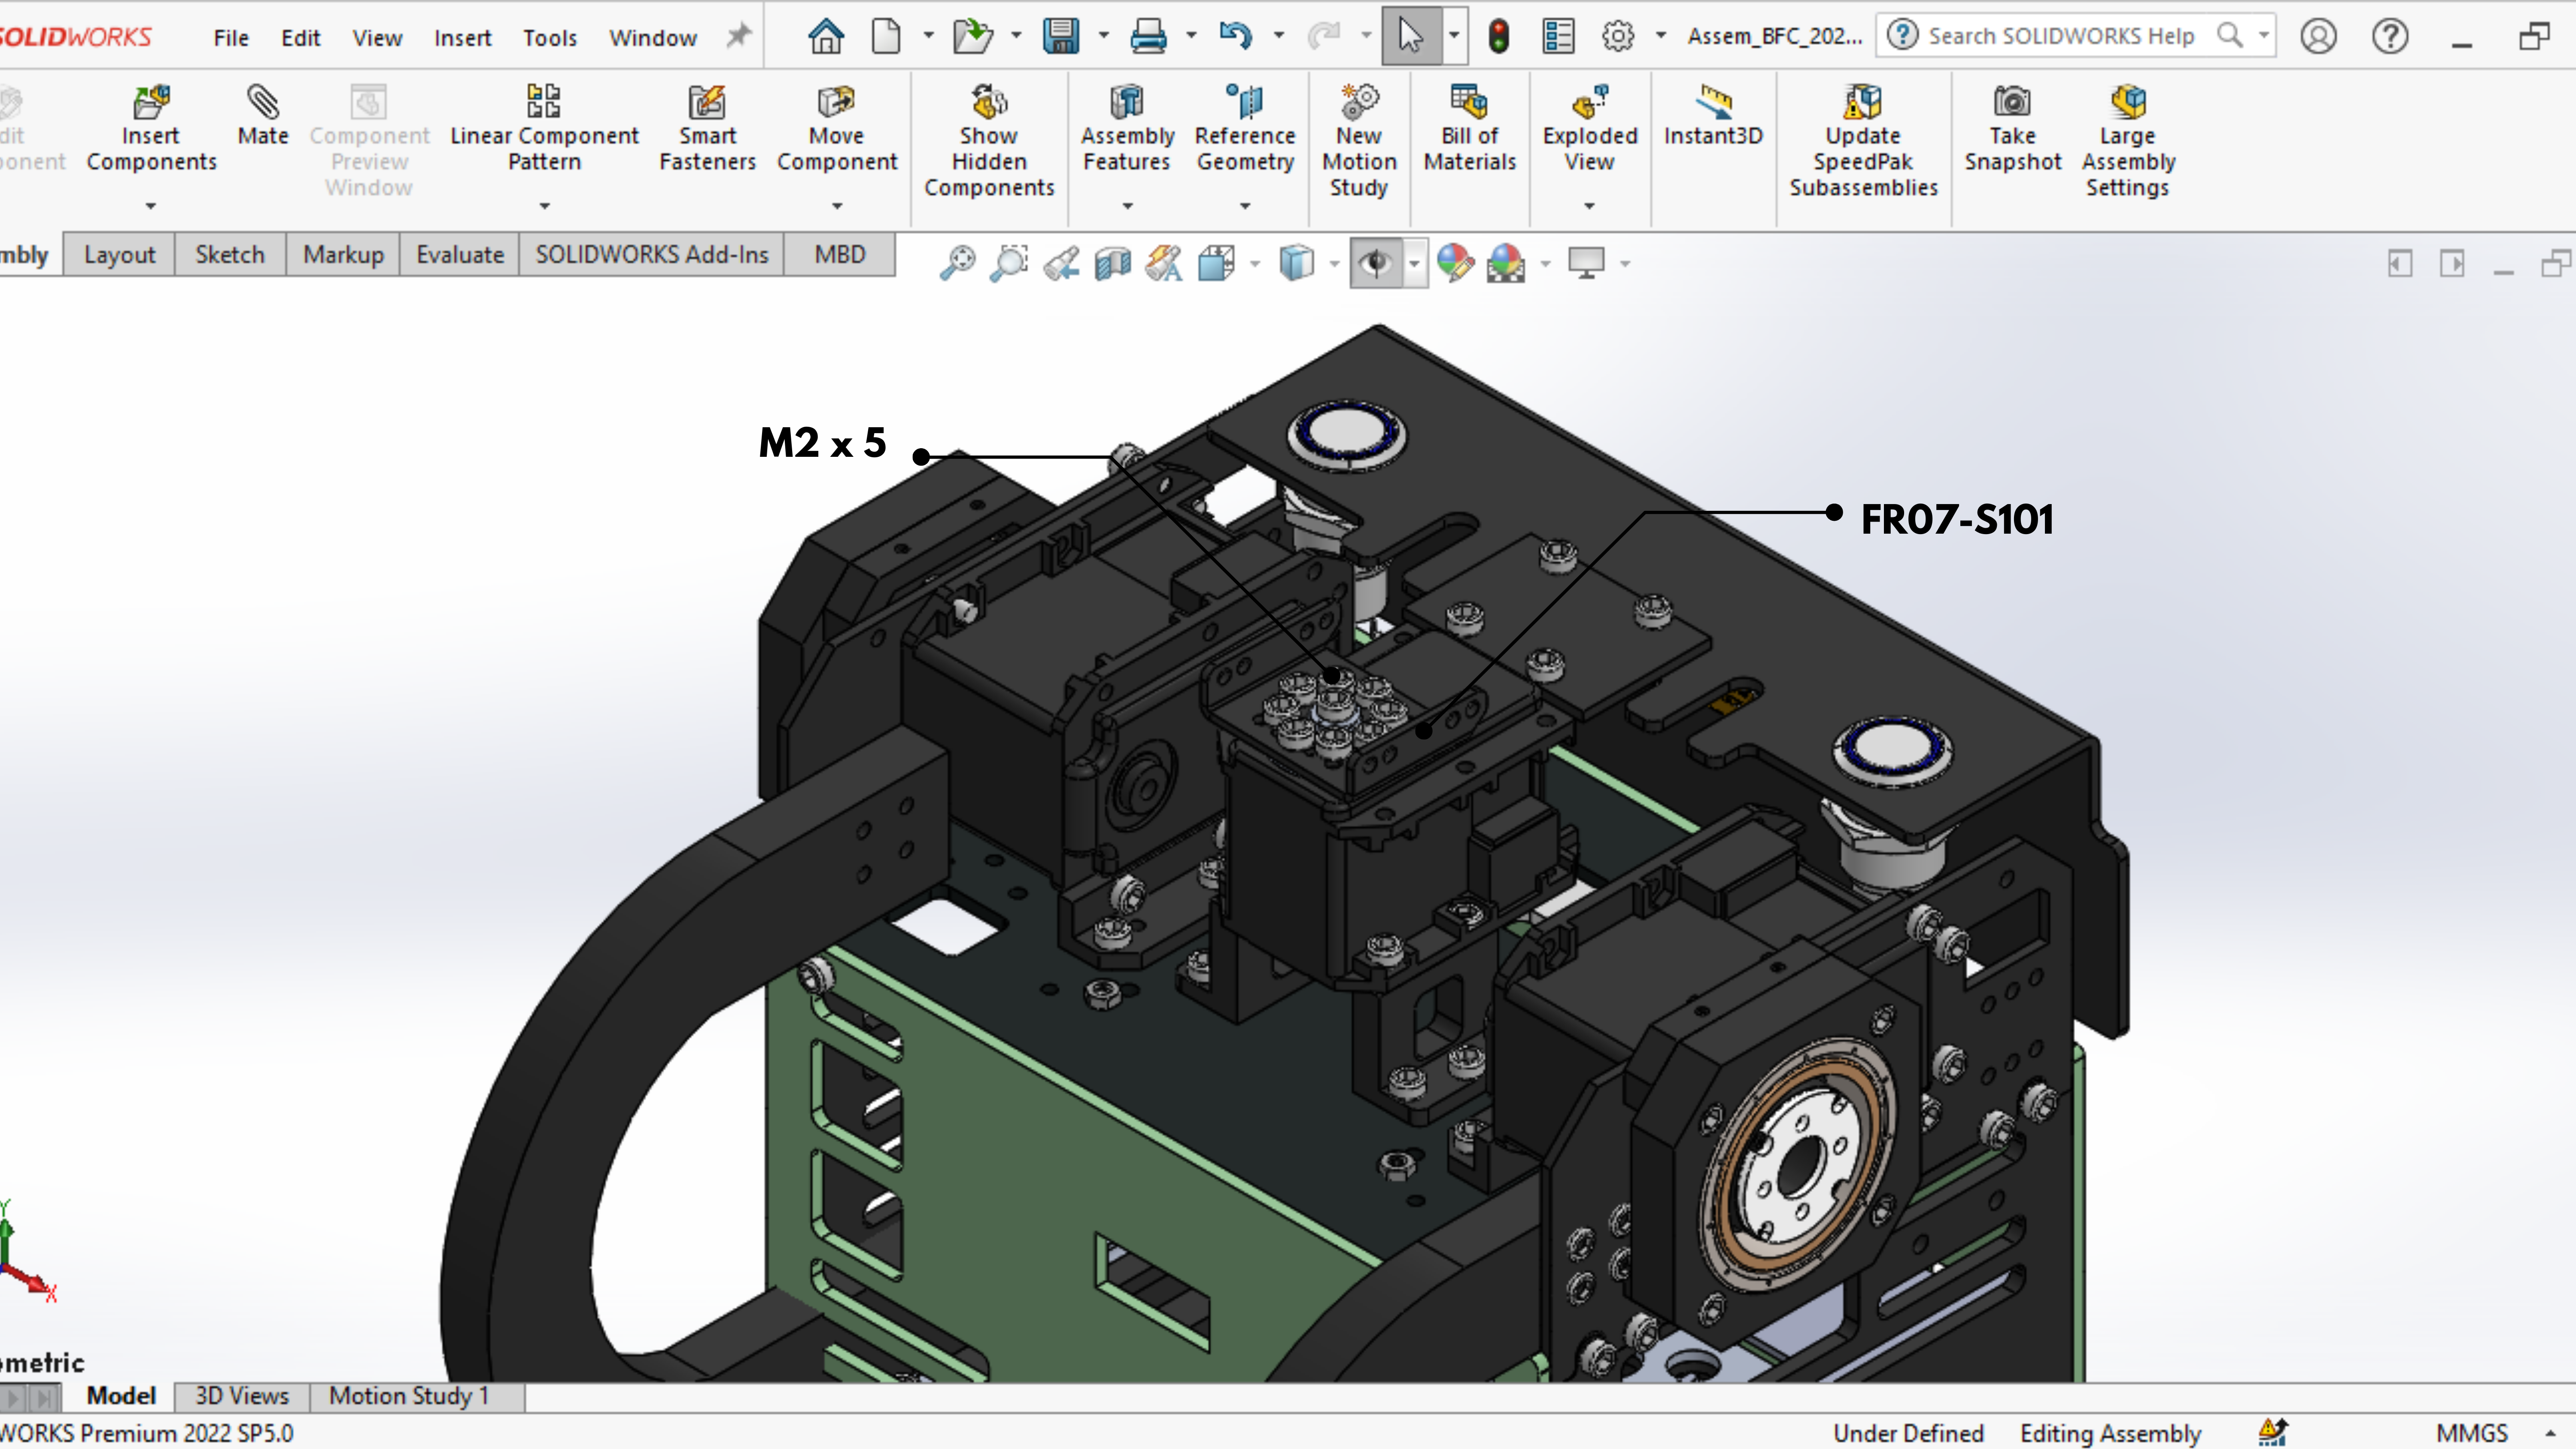The image size is (2576, 1449).
Task: Switch to the 3D Views tab
Action: point(242,1396)
